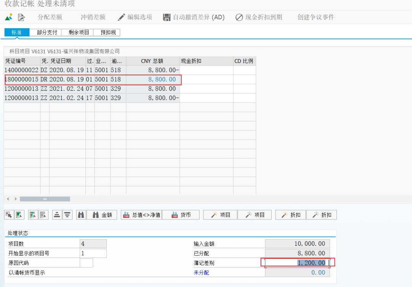This screenshot has width=412, height=287.
Task: Click the CD 比例 column header
Action: [245, 61]
